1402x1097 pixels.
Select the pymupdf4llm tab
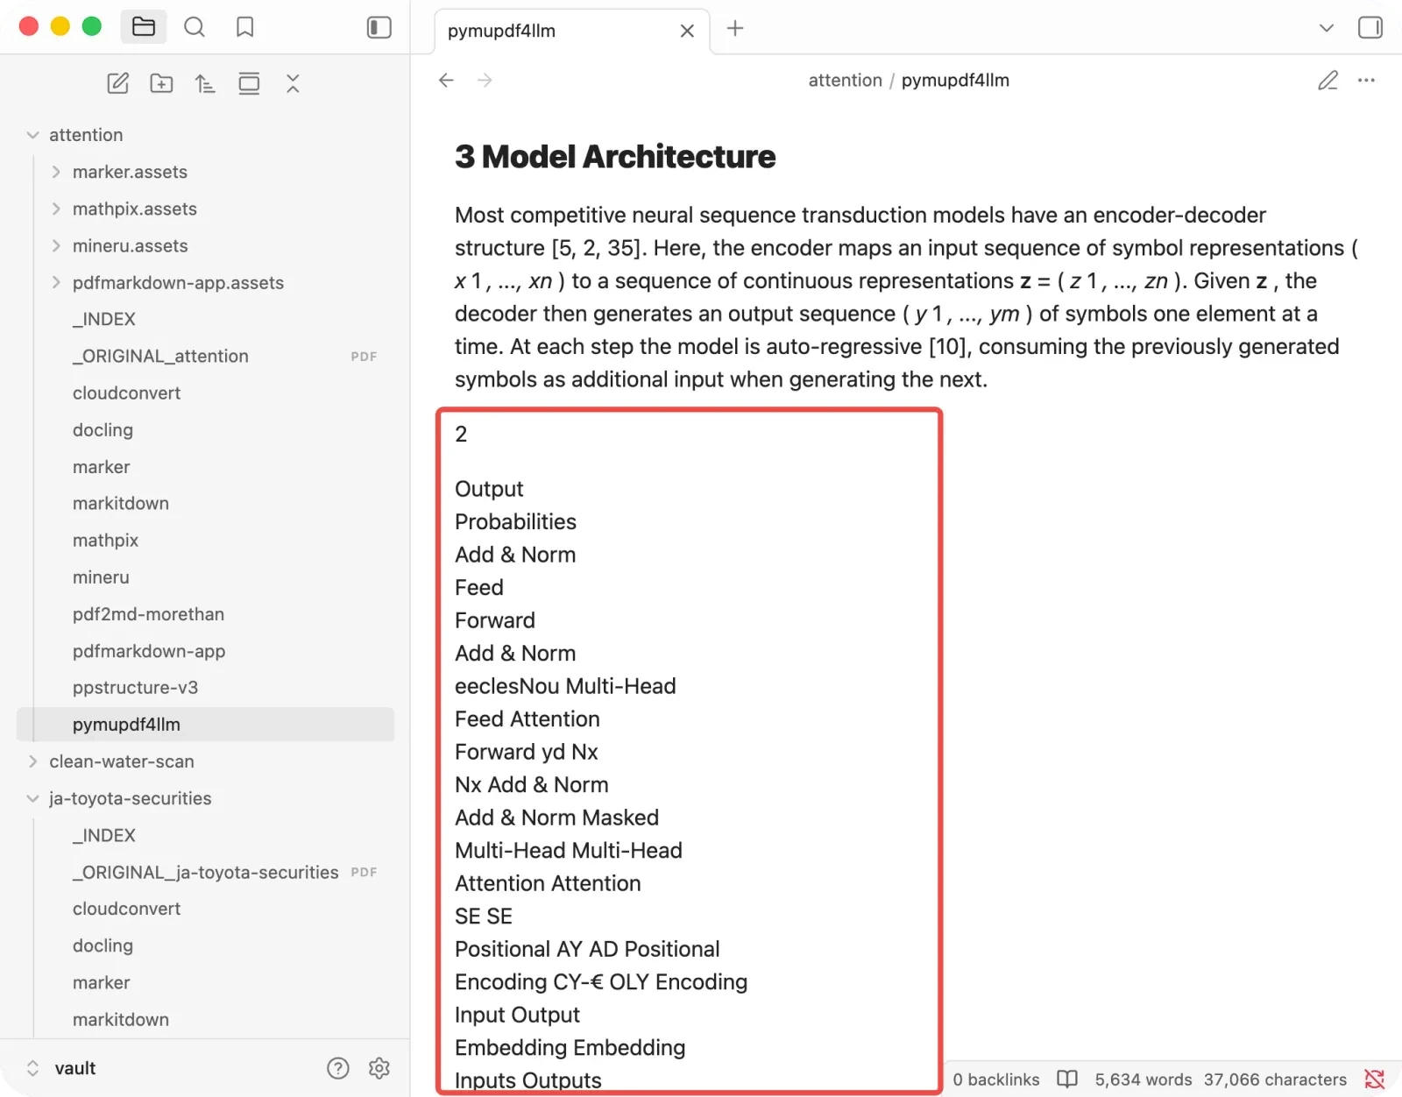click(x=572, y=31)
